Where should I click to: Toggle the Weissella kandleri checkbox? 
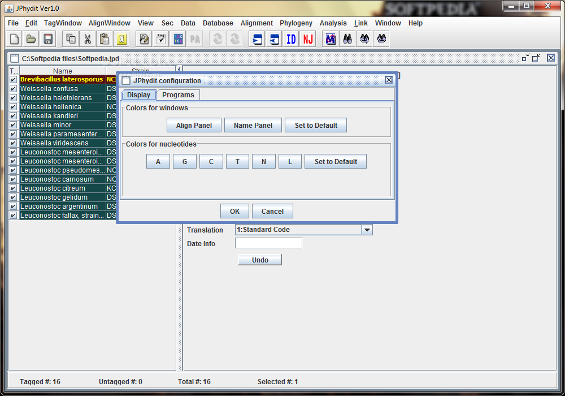14,115
